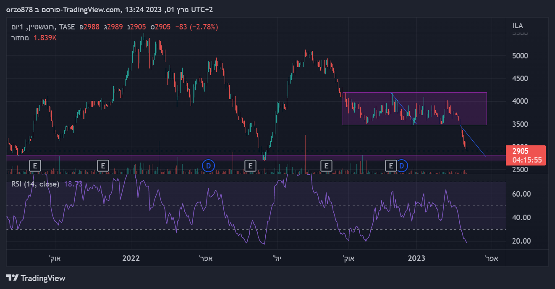Click the TradingView logo at the bottom

coord(36,278)
